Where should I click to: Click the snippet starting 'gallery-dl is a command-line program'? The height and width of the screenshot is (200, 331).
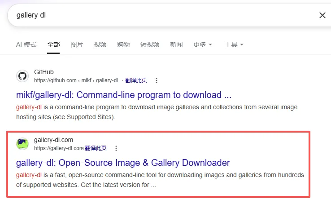coord(157,112)
